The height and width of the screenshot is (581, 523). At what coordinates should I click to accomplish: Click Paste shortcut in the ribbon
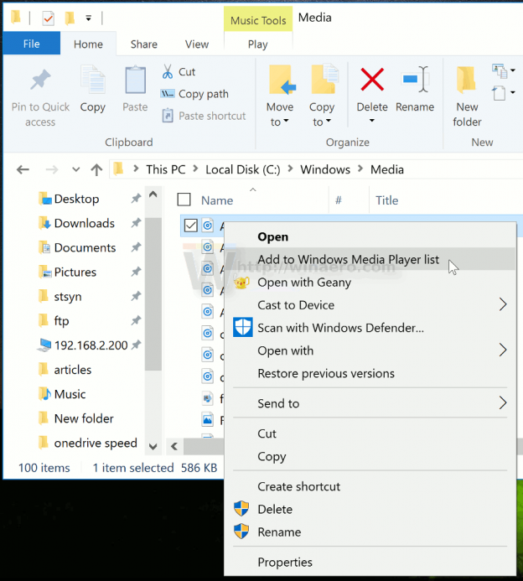(x=204, y=116)
